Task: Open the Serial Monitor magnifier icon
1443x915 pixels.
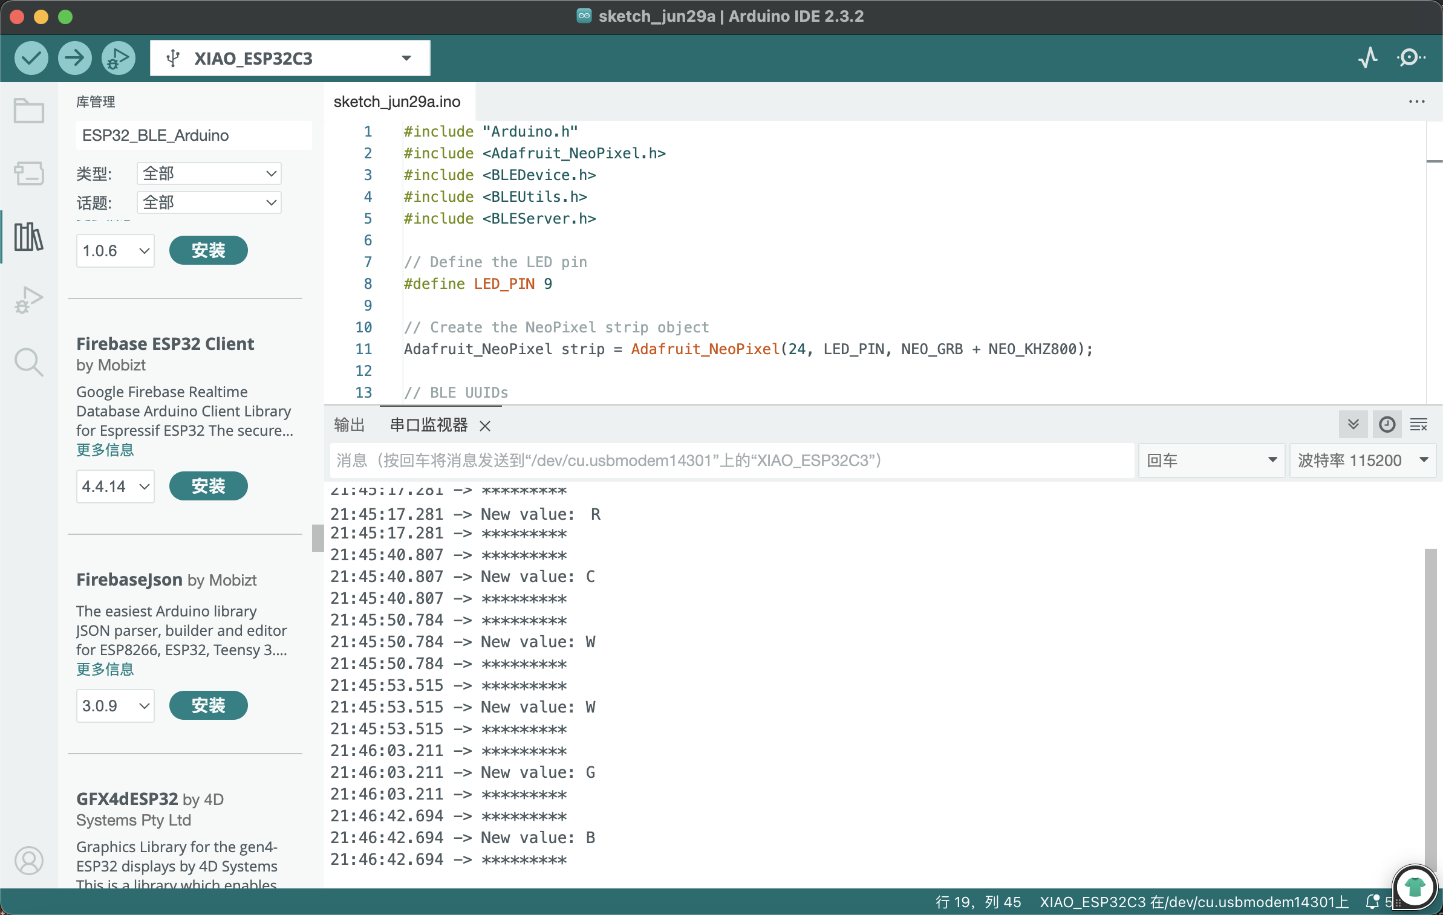Action: point(1411,58)
